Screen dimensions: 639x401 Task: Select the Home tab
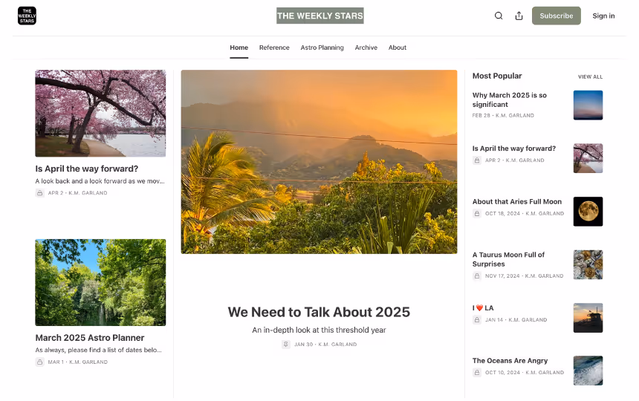pos(239,48)
